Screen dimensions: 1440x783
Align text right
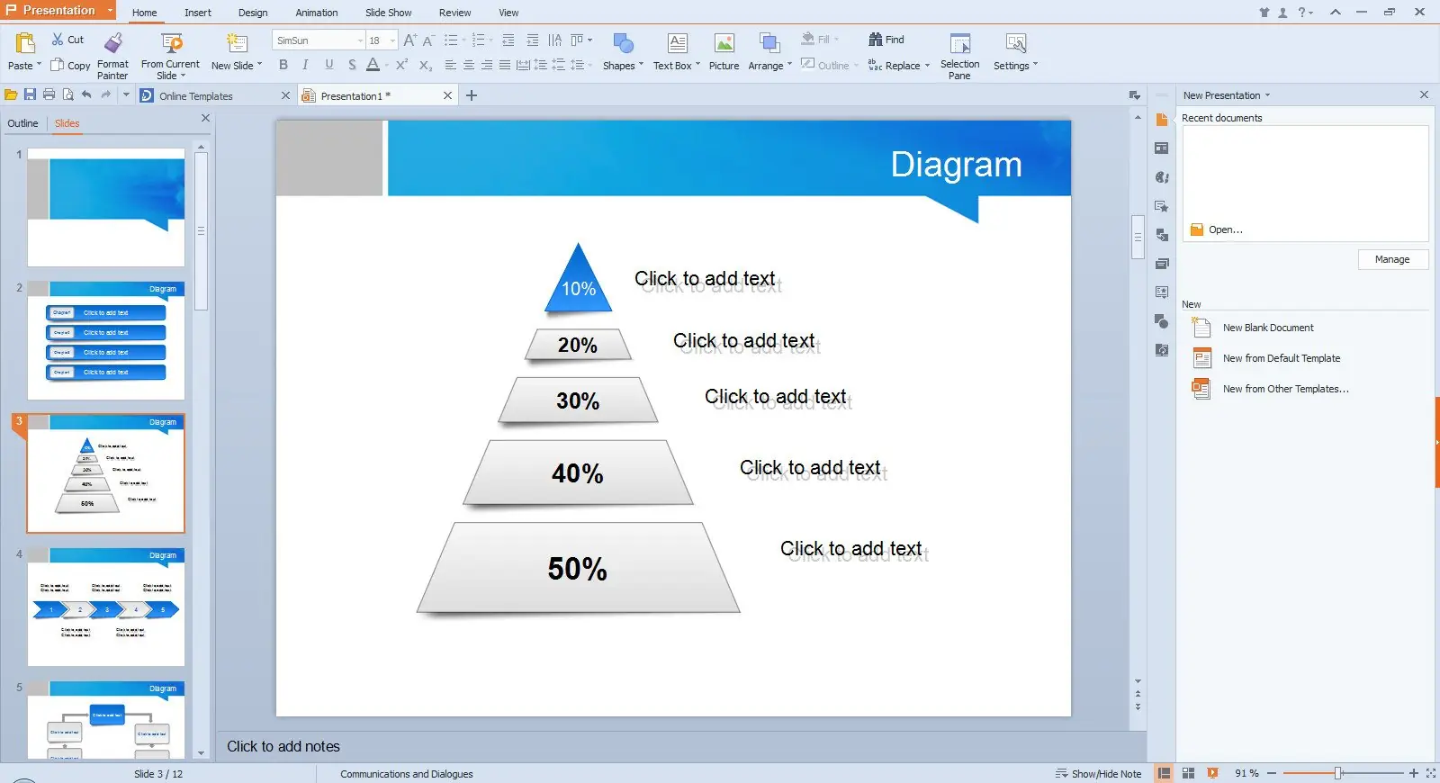click(x=486, y=65)
